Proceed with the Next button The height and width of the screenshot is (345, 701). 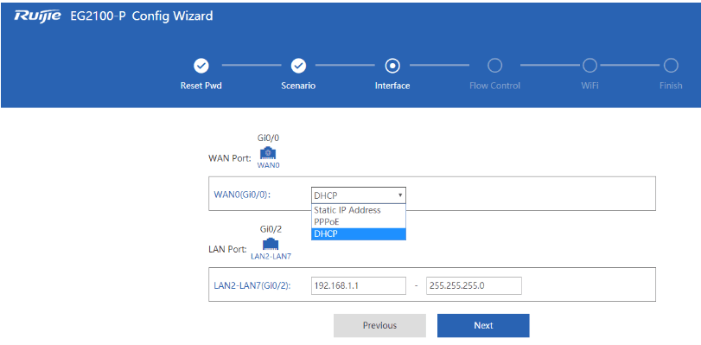point(483,325)
